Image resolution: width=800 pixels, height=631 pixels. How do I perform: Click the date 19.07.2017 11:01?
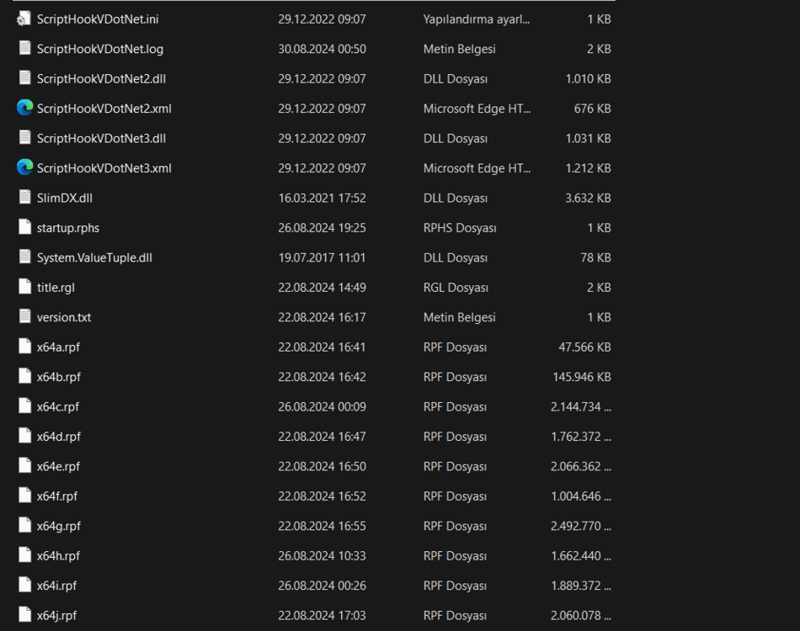coord(322,258)
